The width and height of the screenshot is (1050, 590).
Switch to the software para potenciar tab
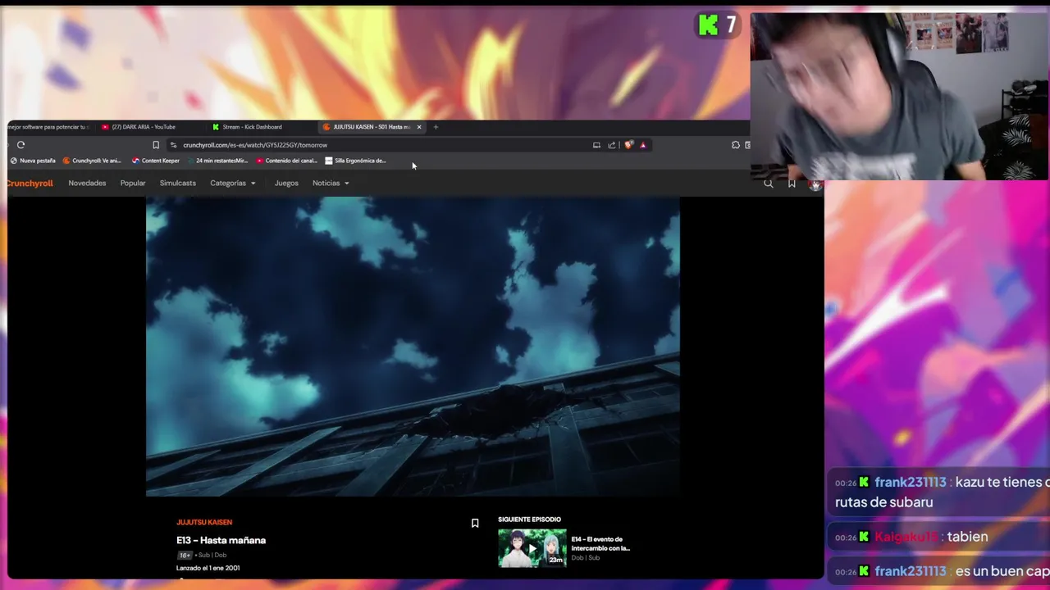[x=48, y=127]
